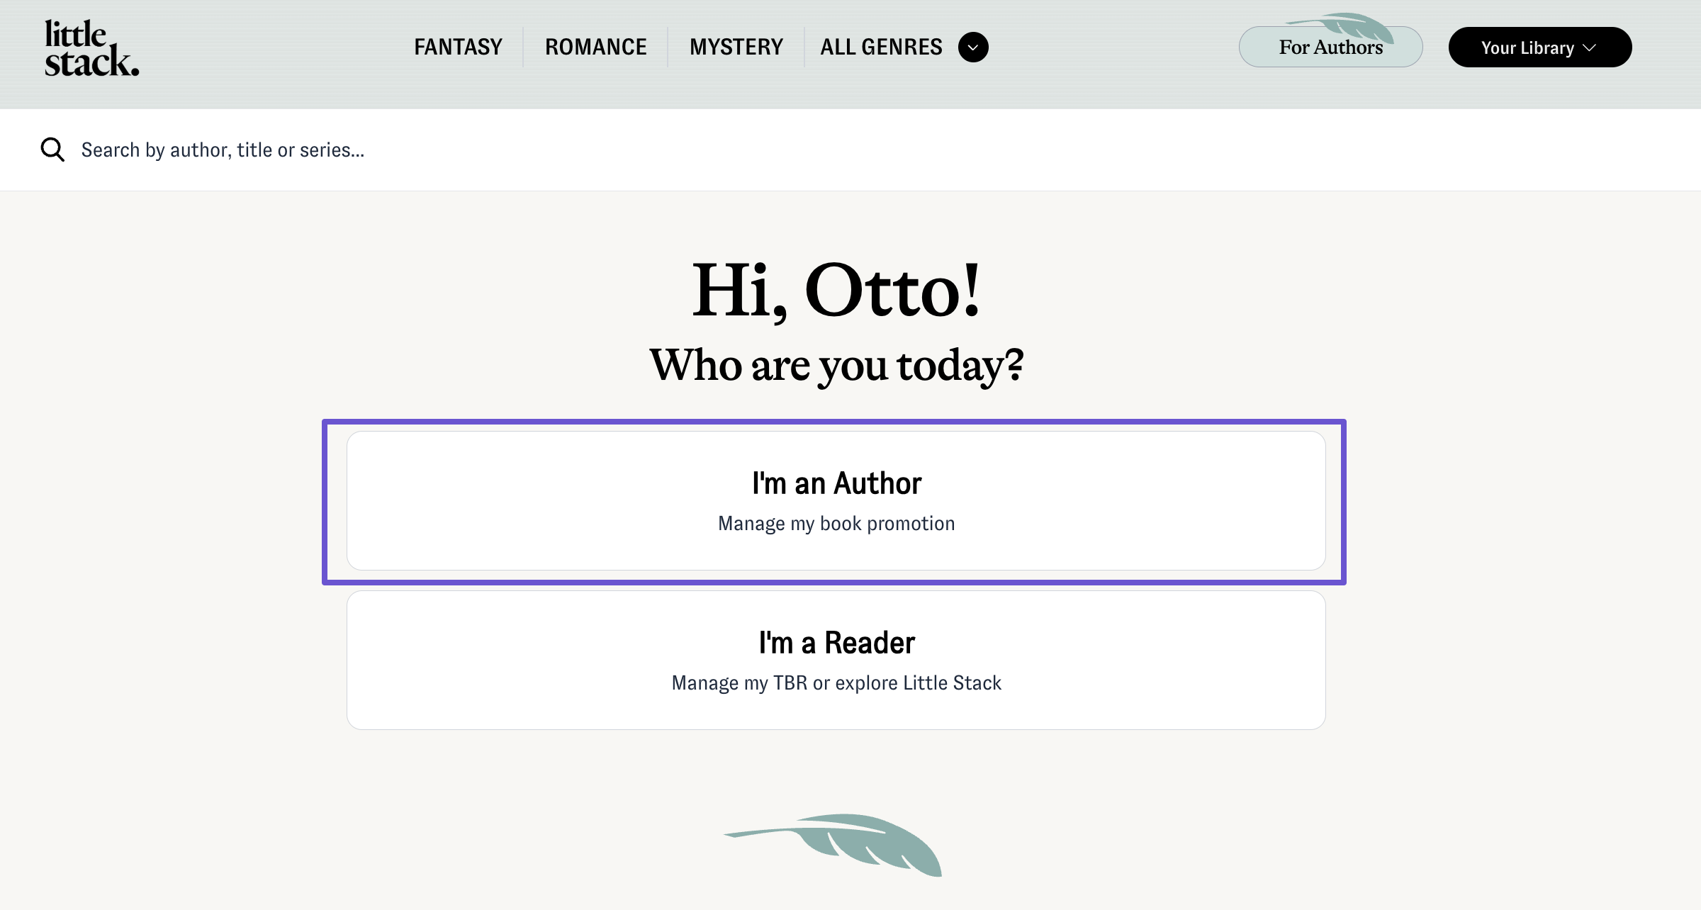
Task: Expand All Genres via circular chevron
Action: tap(973, 47)
